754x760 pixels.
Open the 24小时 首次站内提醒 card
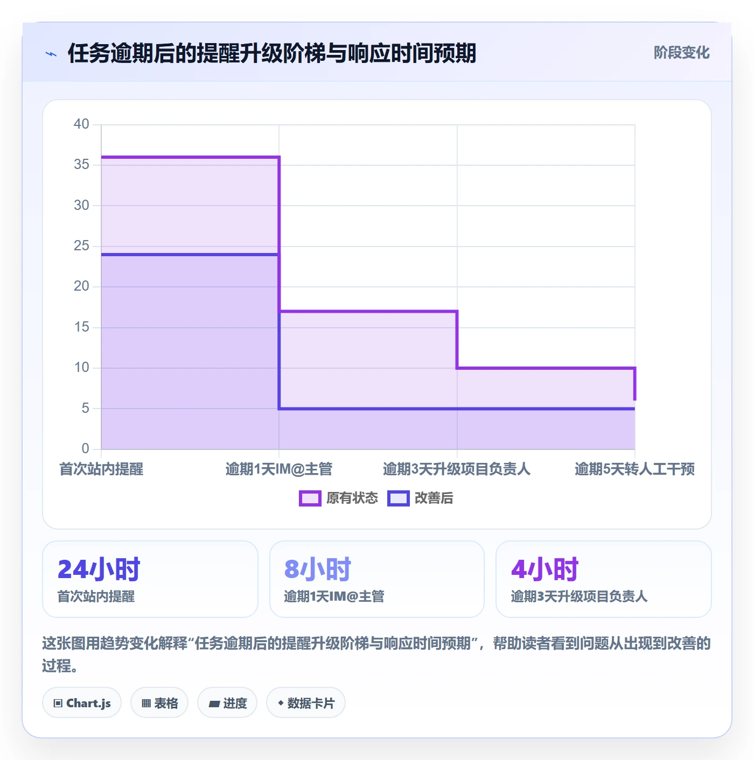(150, 579)
